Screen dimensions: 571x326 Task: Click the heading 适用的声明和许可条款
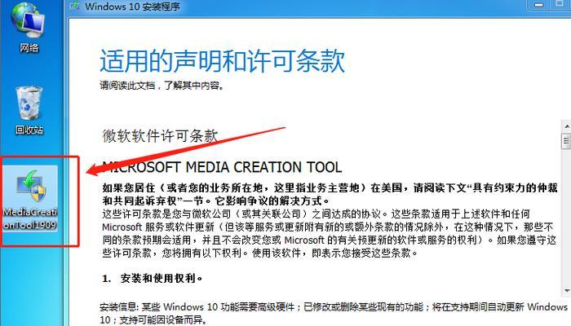222,61
